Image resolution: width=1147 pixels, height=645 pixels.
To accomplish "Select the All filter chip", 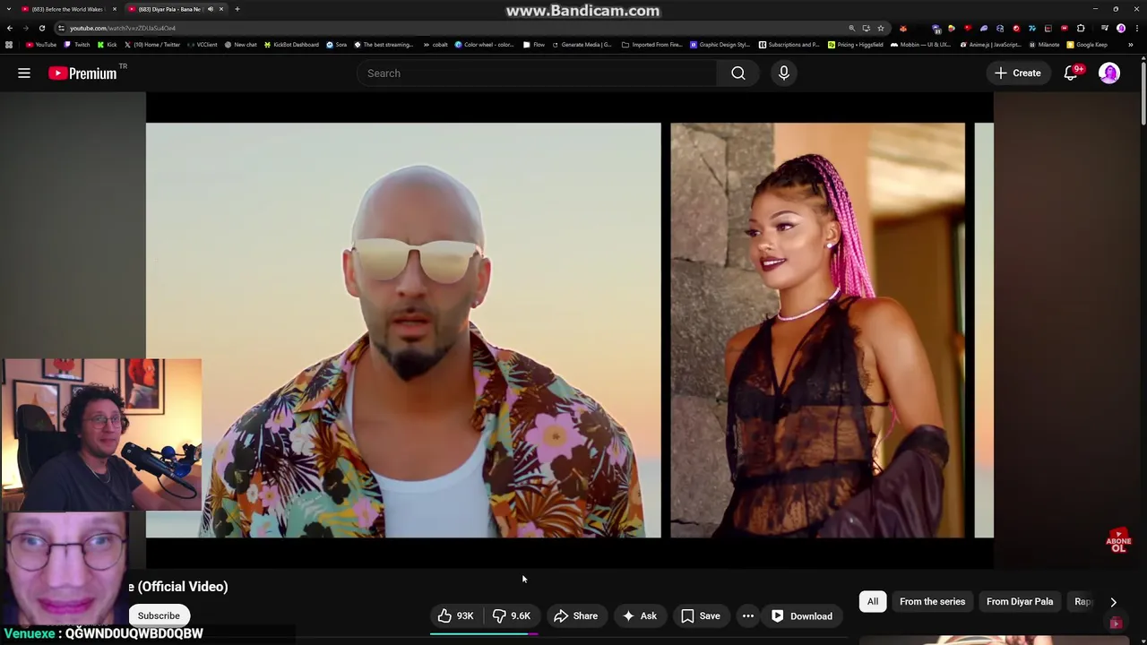I will pyautogui.click(x=873, y=602).
